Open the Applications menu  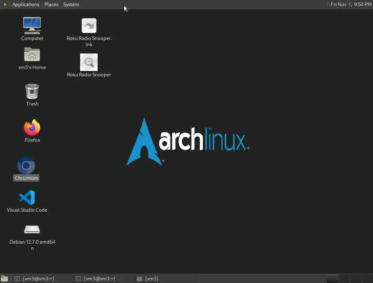point(26,4)
